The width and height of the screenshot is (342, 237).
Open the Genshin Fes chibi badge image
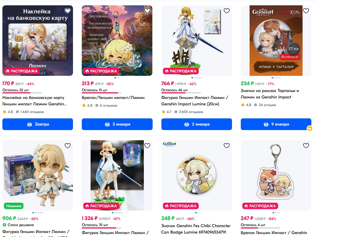[197, 175]
